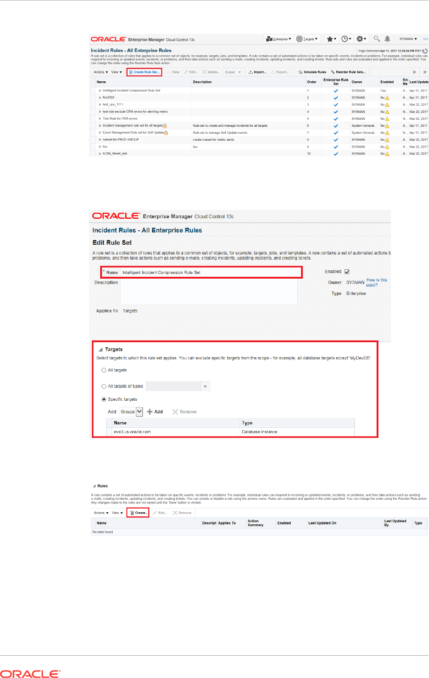Click Remove in the Rules toolbar
This screenshot has height=678, width=429.
(182, 513)
